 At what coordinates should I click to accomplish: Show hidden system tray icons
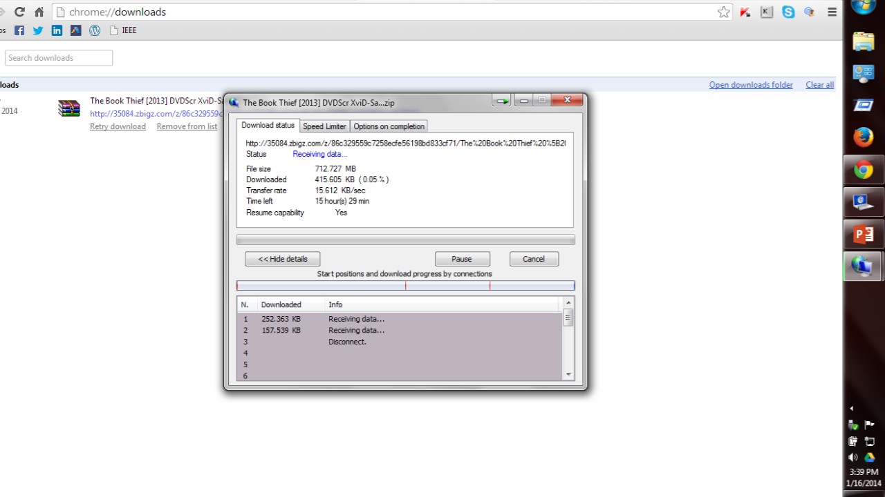click(x=852, y=408)
